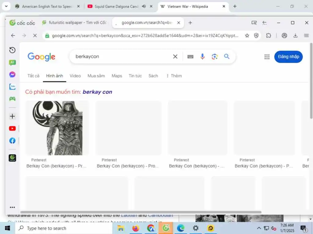Open downloads icon in toolbar
This screenshot has height=234, width=313.
click(296, 36)
